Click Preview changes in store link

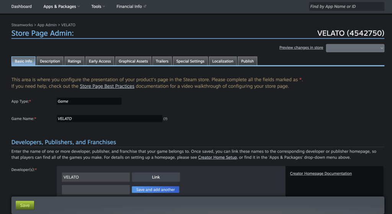[301, 47]
